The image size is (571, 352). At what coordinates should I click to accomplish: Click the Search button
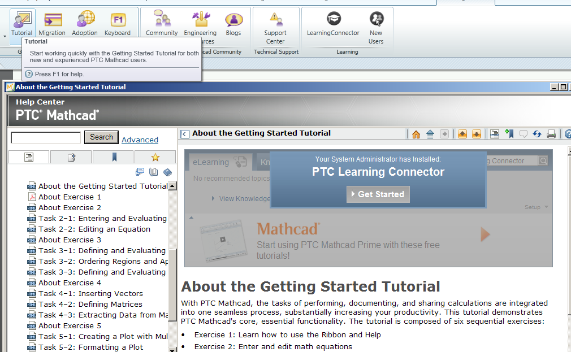coord(101,137)
